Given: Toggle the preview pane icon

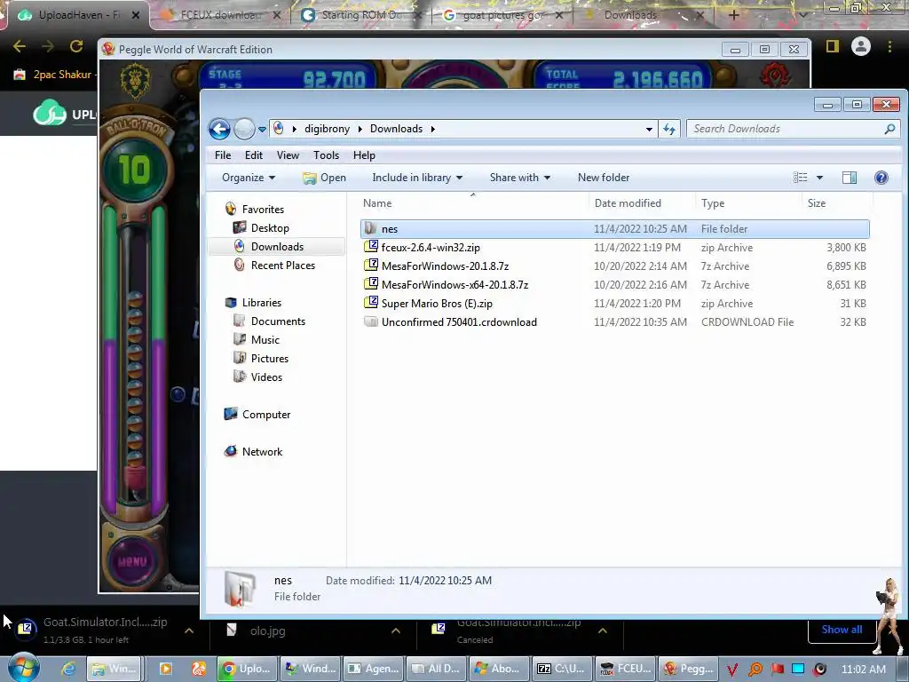Looking at the screenshot, I should pos(850,178).
